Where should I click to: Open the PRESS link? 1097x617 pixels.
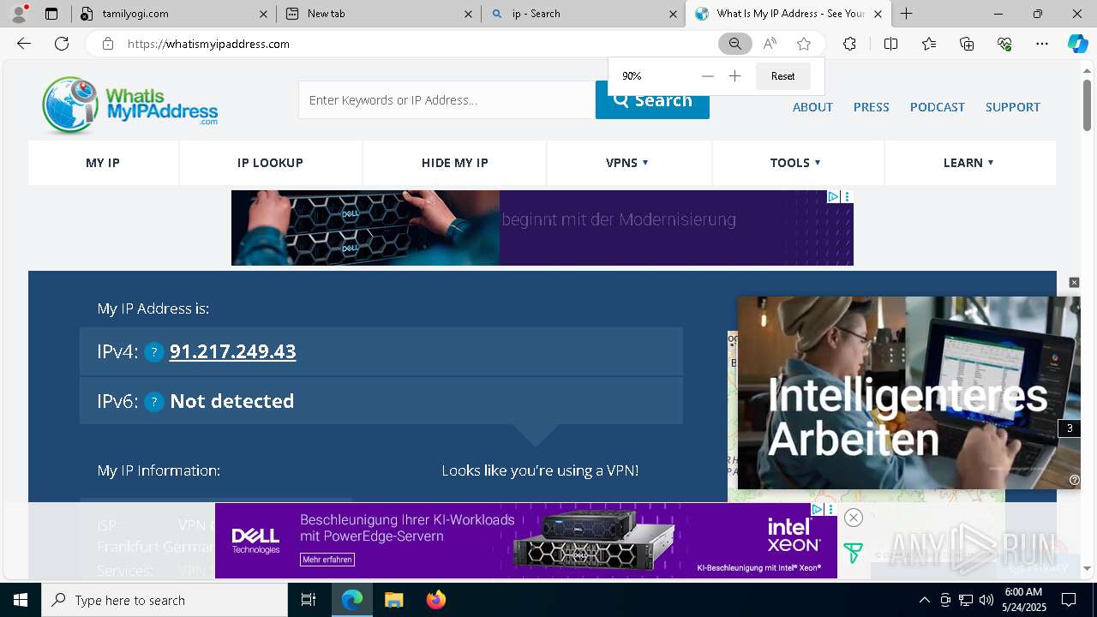click(871, 107)
